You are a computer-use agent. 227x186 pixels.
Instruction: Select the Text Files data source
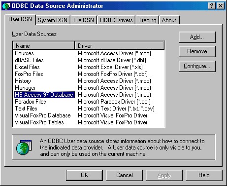click(26, 109)
